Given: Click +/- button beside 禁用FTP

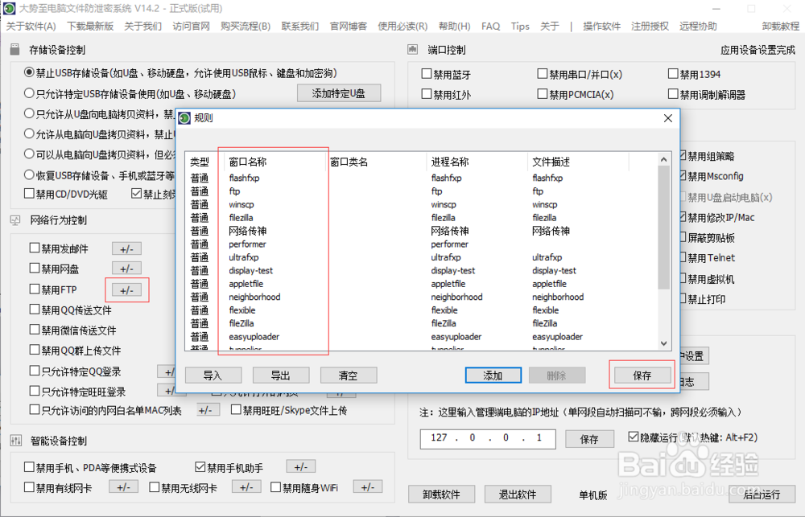Looking at the screenshot, I should 127,290.
